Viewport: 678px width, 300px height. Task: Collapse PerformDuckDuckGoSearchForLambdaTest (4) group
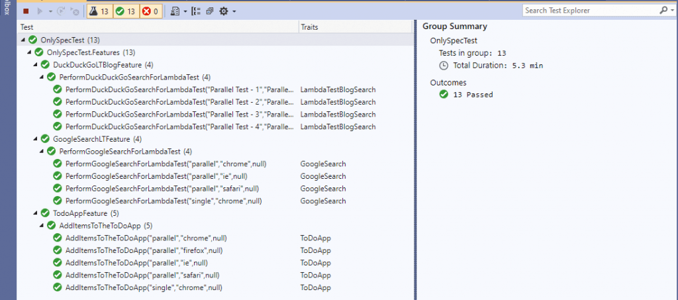[x=42, y=77]
